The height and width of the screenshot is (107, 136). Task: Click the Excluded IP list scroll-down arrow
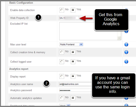pos(119,38)
